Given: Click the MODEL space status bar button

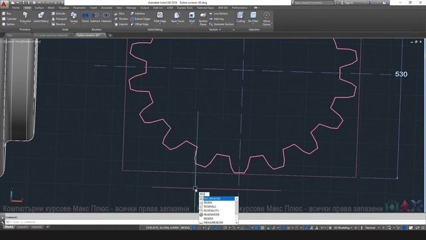Looking at the screenshot, I should coord(186,227).
